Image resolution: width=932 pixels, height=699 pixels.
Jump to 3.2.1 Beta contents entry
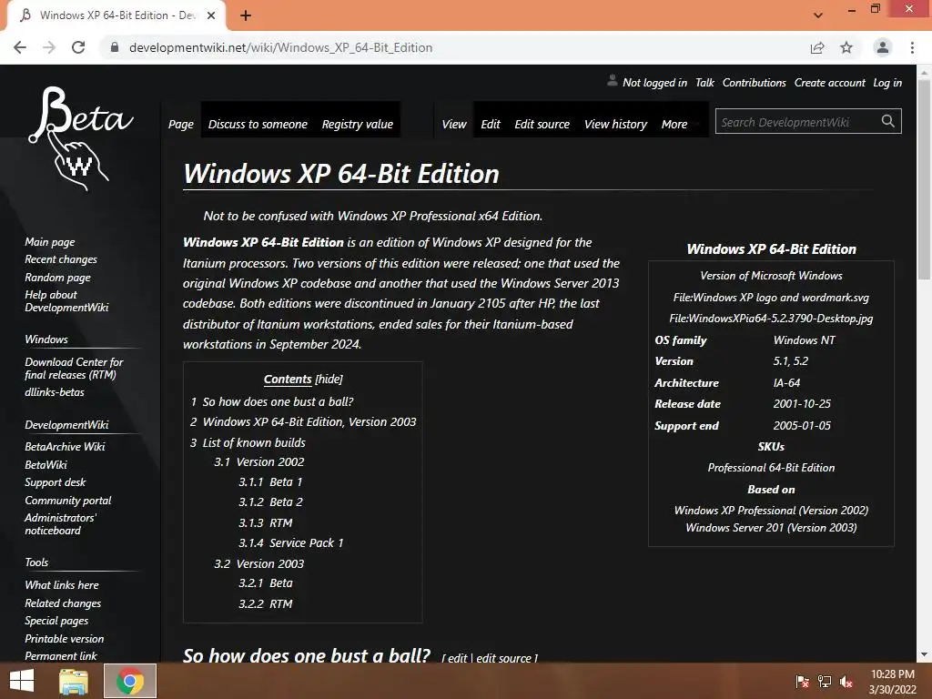(x=265, y=583)
